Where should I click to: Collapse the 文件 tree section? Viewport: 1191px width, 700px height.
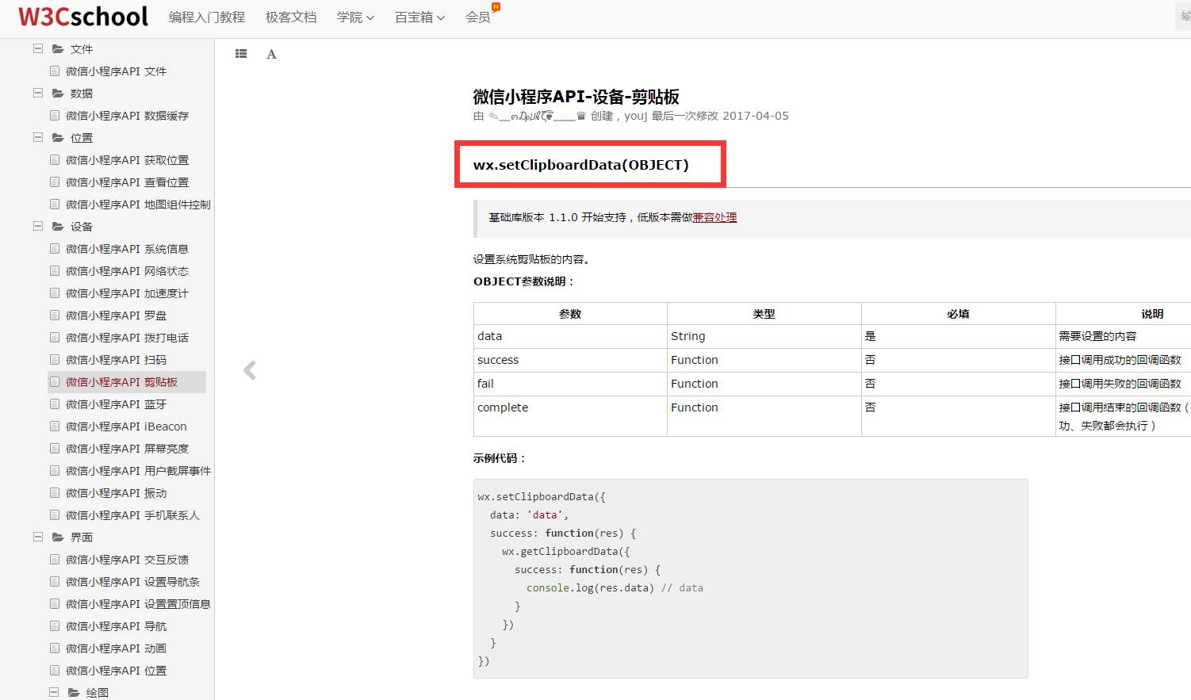click(x=38, y=49)
